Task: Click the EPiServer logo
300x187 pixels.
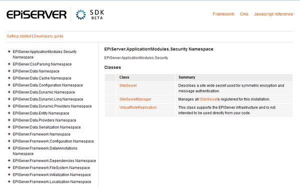Action: coord(36,14)
